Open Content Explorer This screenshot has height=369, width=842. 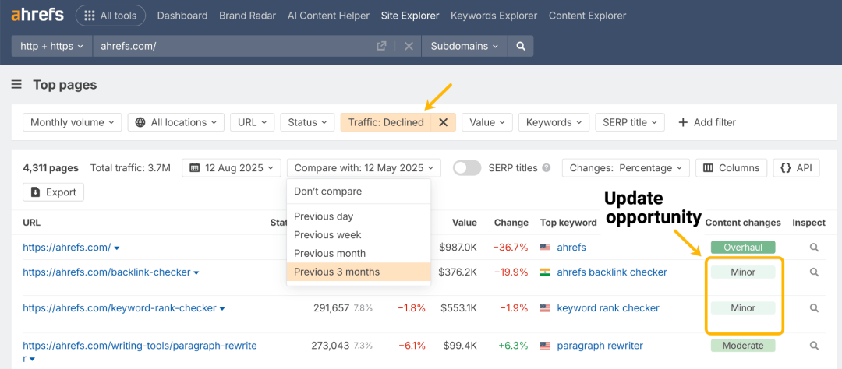588,16
